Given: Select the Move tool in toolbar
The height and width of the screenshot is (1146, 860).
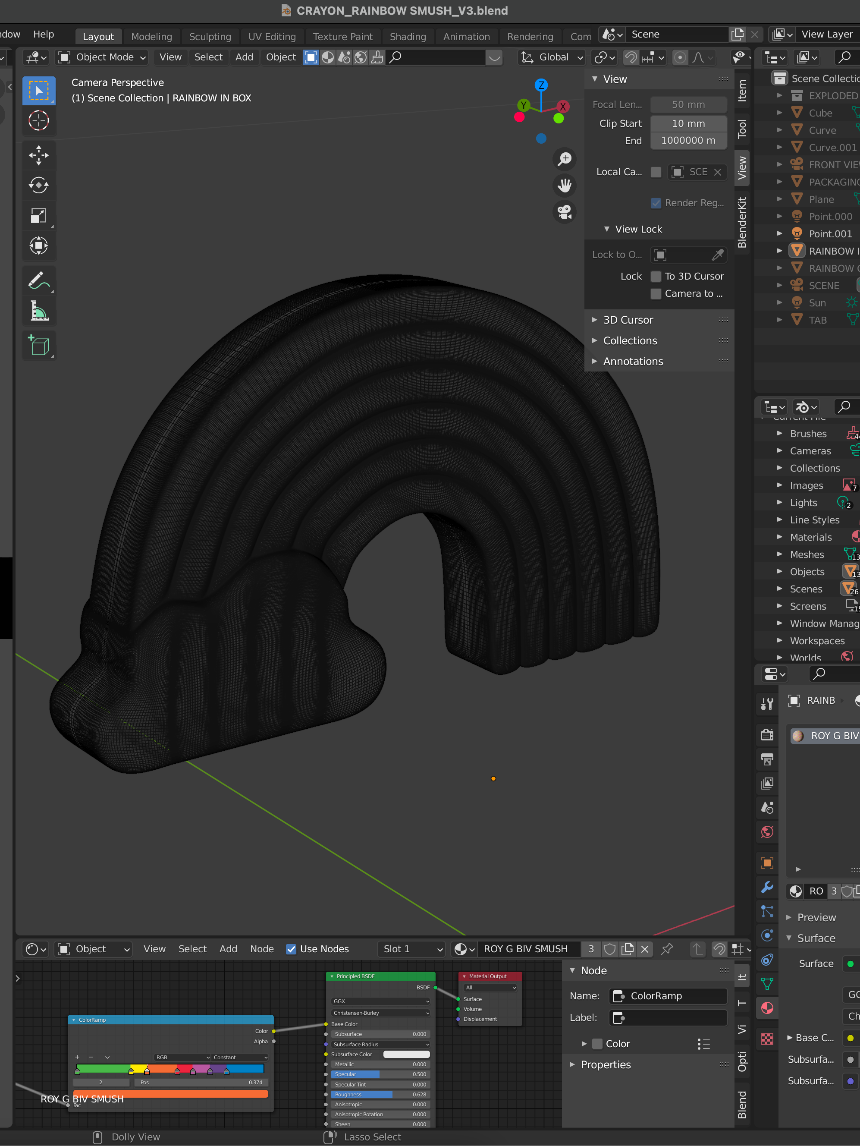Looking at the screenshot, I should [x=39, y=155].
